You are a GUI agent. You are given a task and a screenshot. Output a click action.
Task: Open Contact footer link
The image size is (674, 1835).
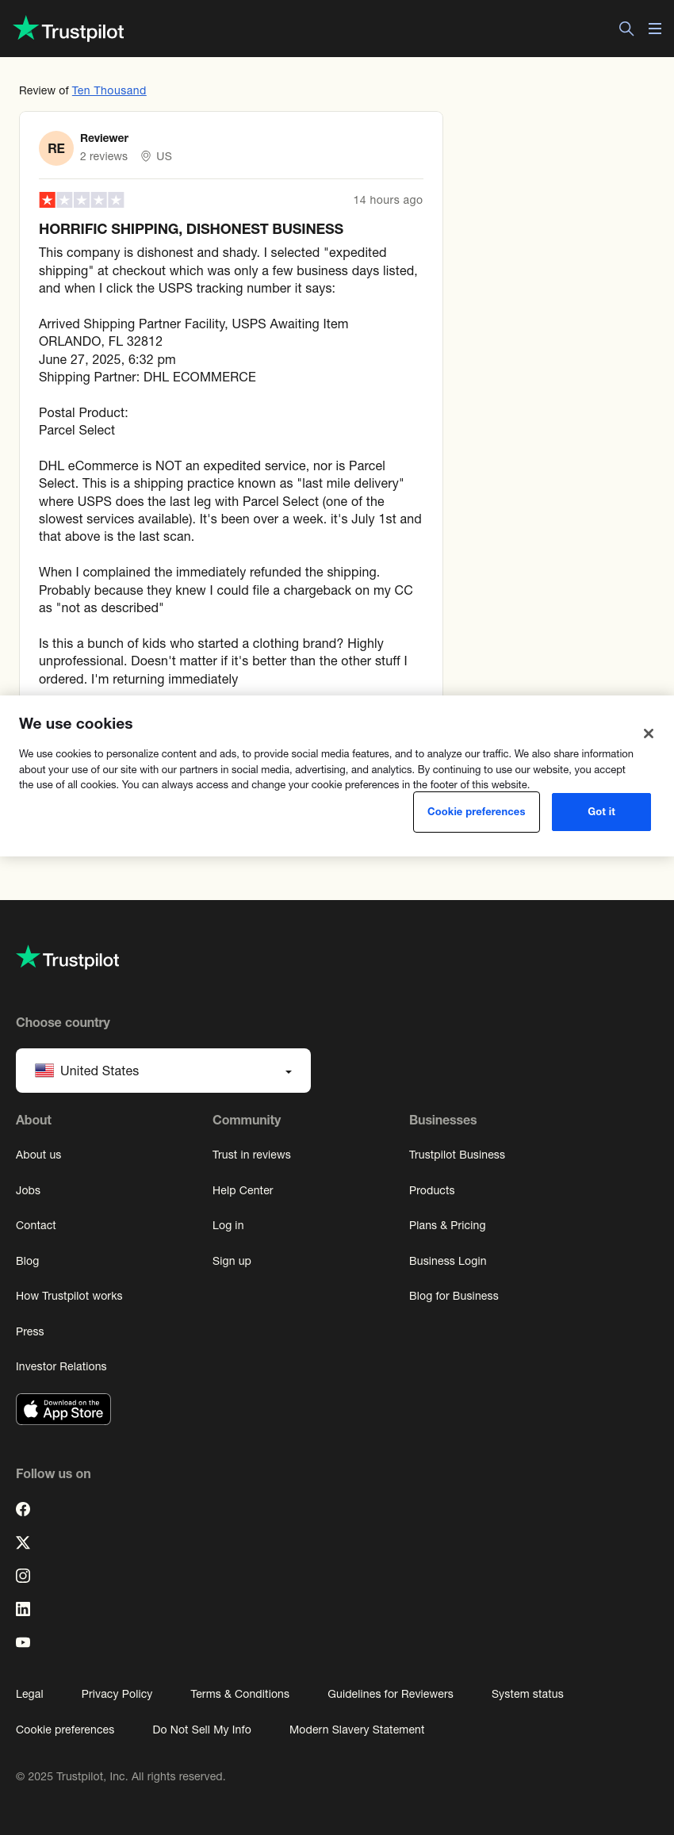(x=36, y=1225)
